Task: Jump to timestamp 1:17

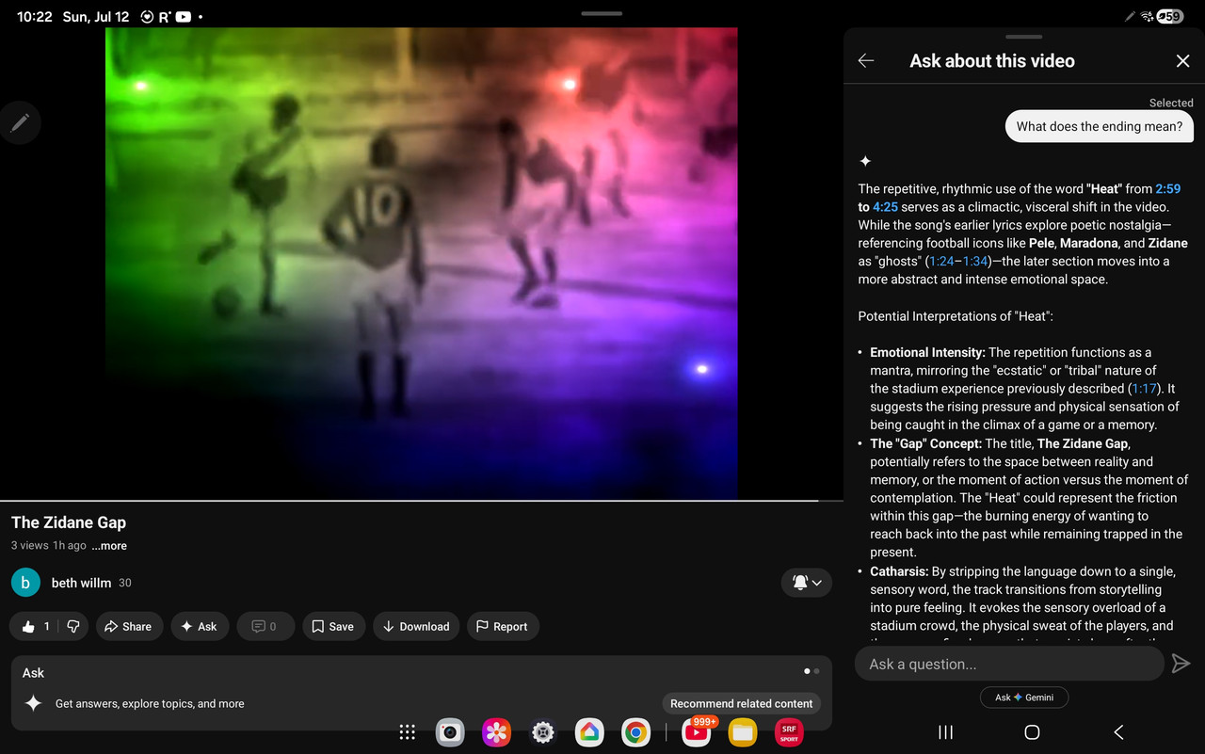Action: [1145, 389]
